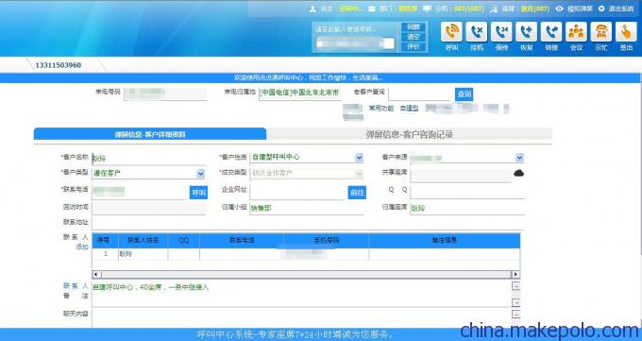
Task: Toggle the 示忙 busy status icon
Action: pyautogui.click(x=601, y=31)
